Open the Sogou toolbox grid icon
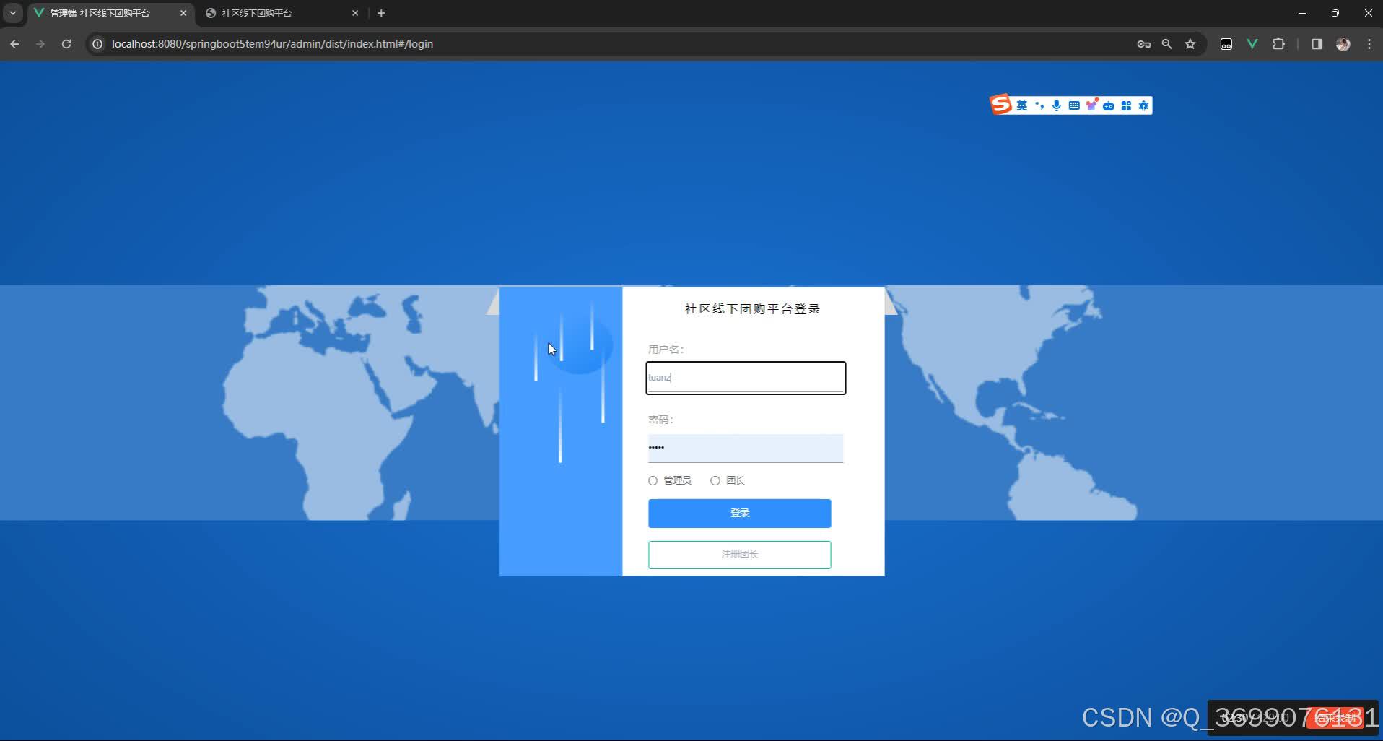Screen dimensions: 1383x741 pyautogui.click(x=1127, y=105)
